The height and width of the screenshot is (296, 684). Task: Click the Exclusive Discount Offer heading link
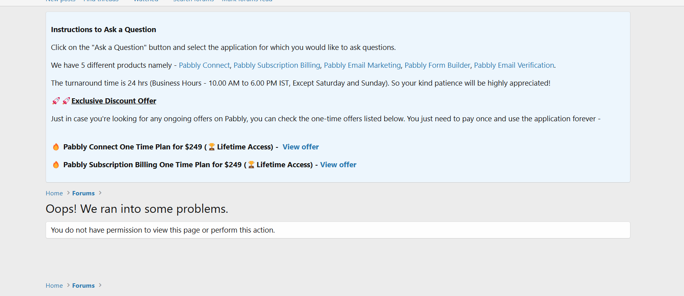pyautogui.click(x=114, y=101)
